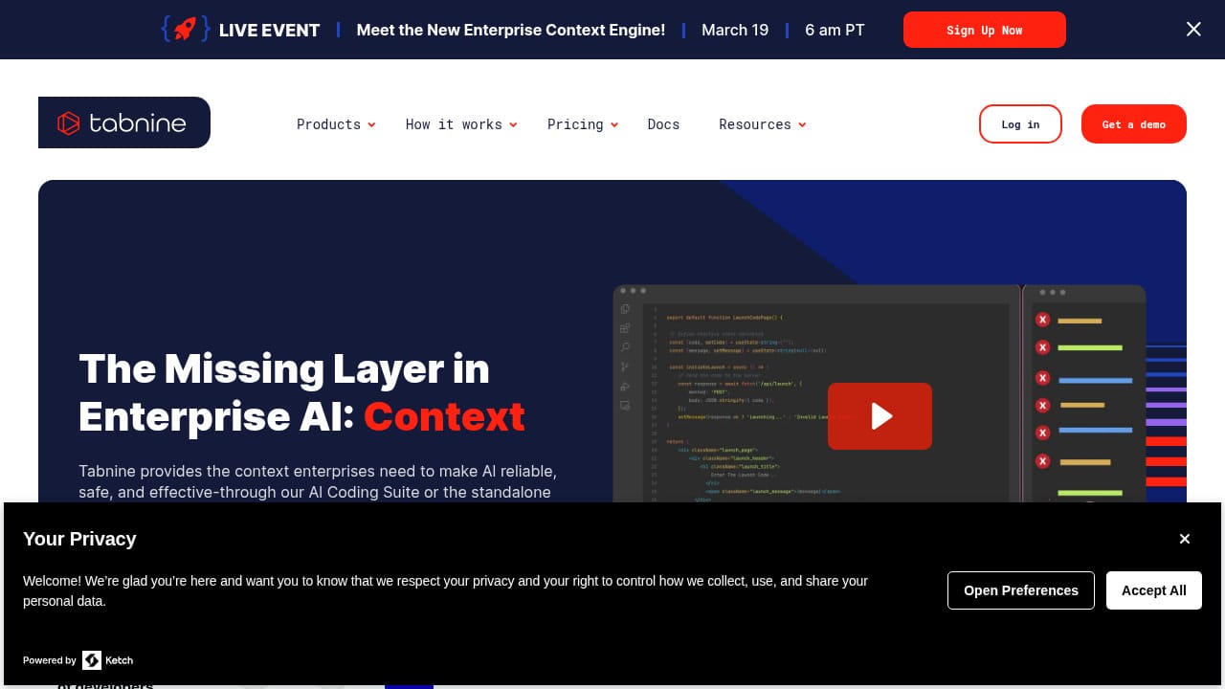Select the search icon in the code editor sidebar
This screenshot has height=689, width=1225.
(x=624, y=346)
